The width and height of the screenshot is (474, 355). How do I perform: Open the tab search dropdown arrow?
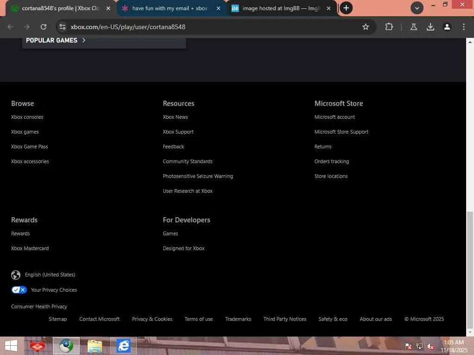(x=417, y=8)
